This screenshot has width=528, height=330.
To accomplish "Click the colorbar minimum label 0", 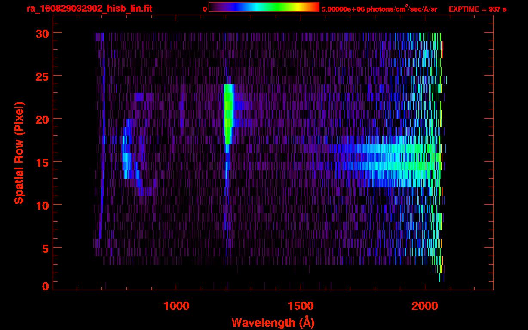I will point(205,9).
